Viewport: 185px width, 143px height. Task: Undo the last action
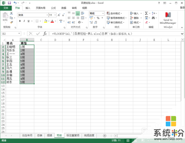(15, 3)
